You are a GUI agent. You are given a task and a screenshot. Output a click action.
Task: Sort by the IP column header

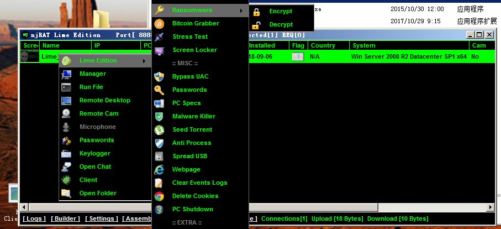(x=116, y=45)
